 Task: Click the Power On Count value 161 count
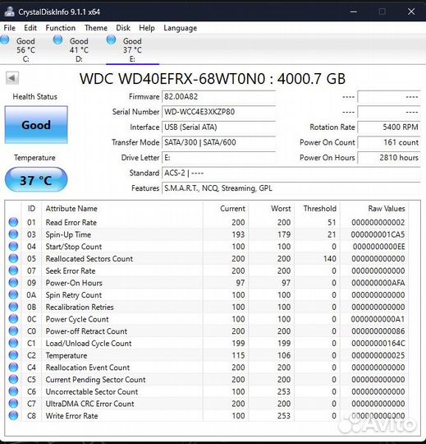(x=389, y=142)
